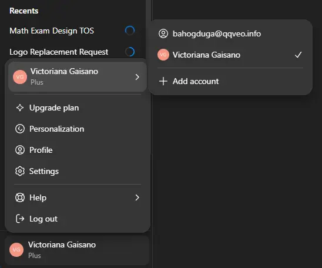Switch to the bahogduga@qqveo.info account
This screenshot has width=322, height=268.
pyautogui.click(x=230, y=33)
